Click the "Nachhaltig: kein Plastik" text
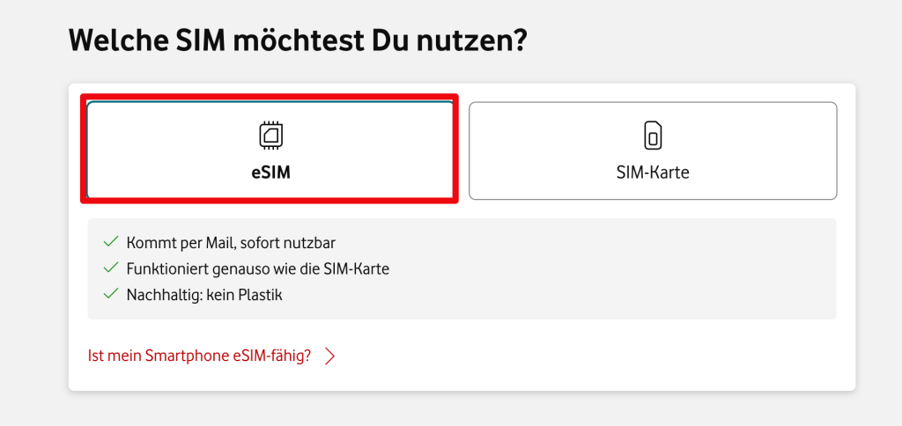 [204, 295]
